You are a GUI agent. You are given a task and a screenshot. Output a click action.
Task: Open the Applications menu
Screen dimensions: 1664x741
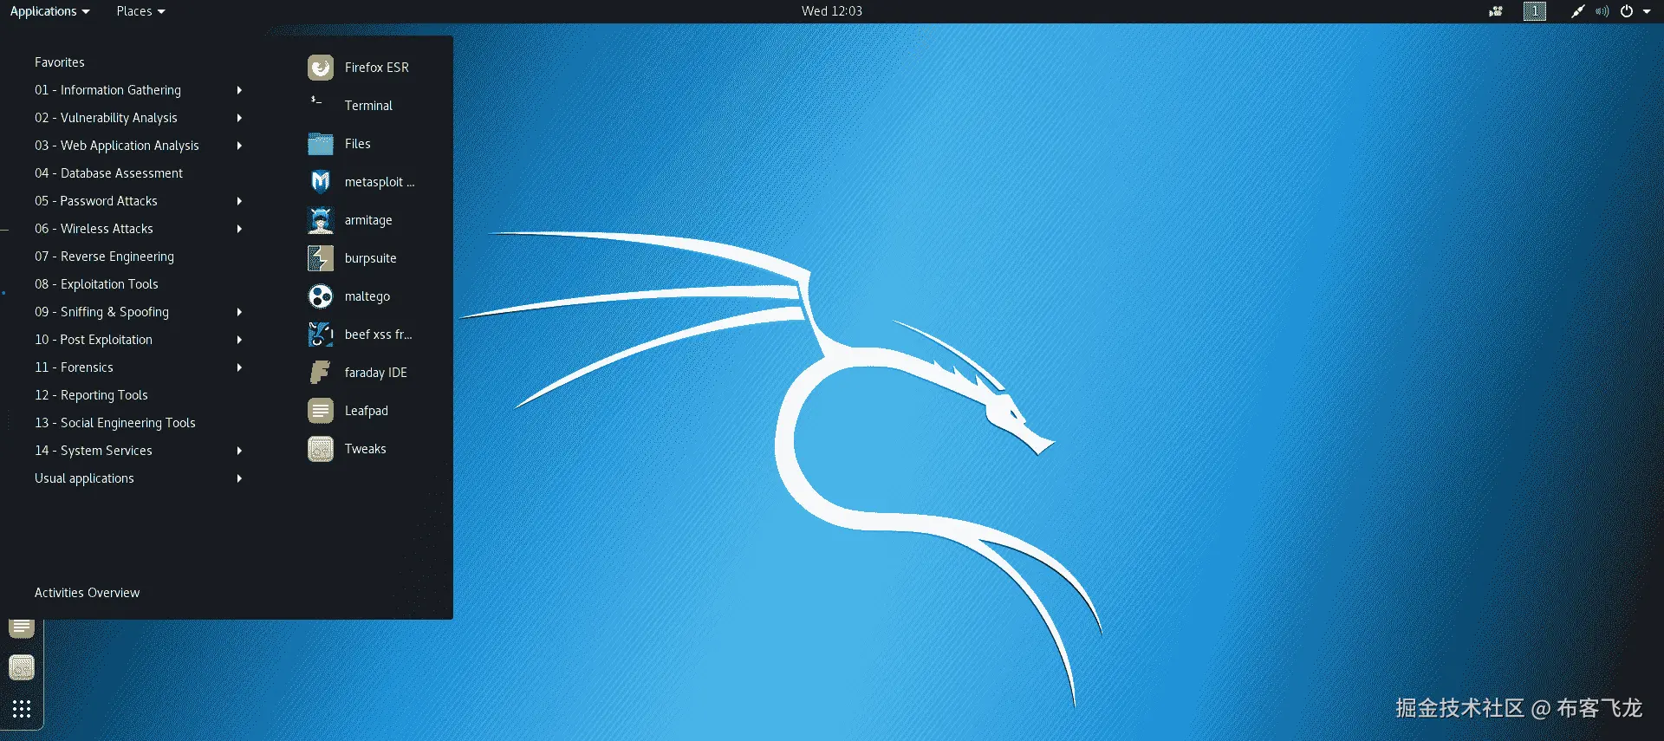(x=50, y=11)
